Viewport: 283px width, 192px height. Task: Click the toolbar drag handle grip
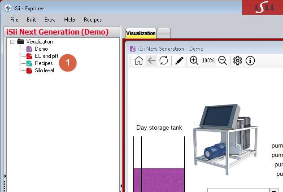[130, 60]
